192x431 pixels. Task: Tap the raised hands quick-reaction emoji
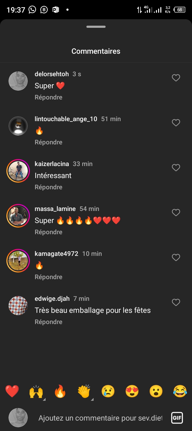(36, 392)
